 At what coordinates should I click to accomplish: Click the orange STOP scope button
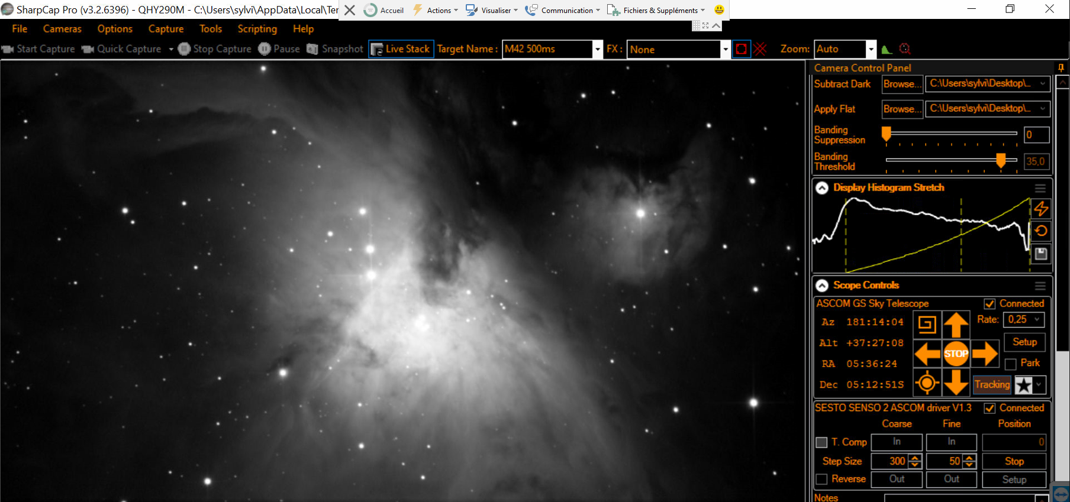(956, 354)
